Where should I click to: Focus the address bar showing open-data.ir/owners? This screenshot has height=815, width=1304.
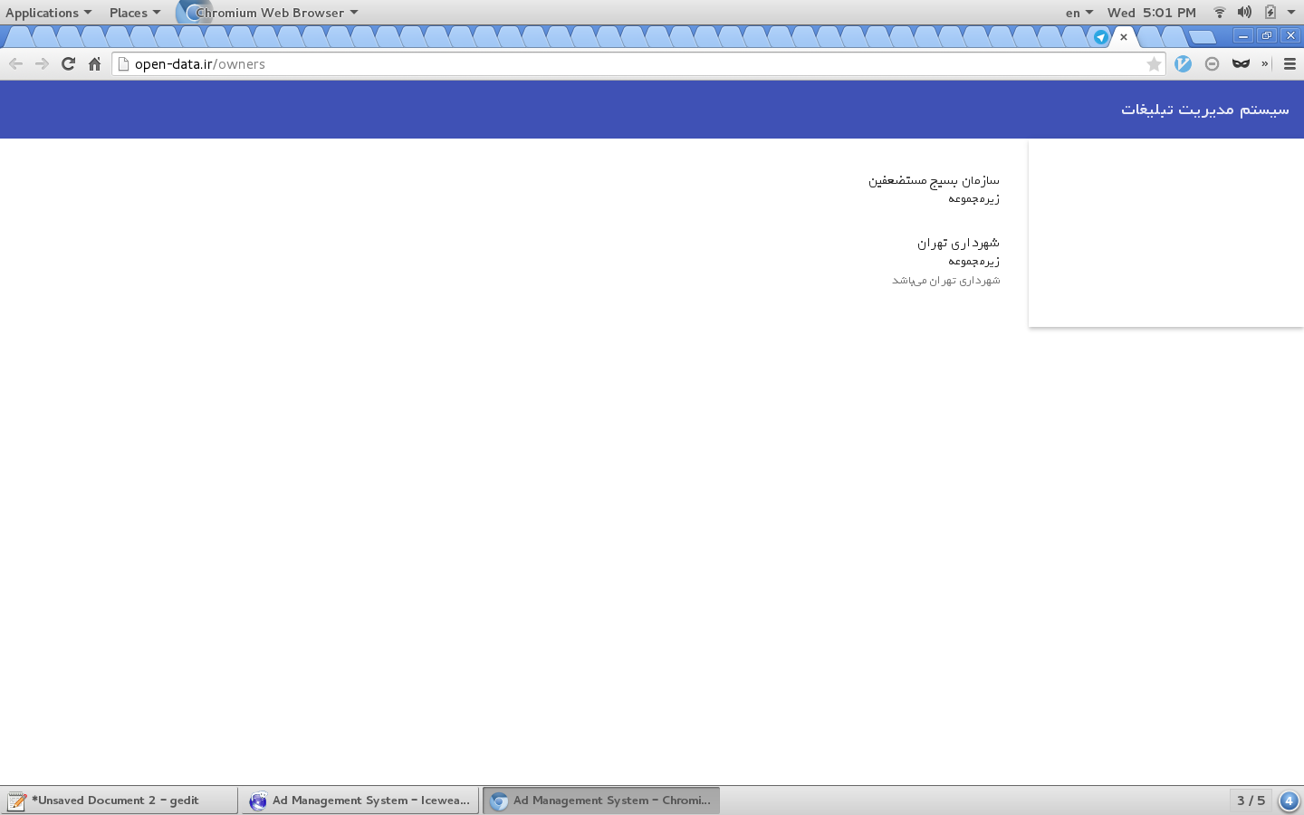tap(638, 63)
